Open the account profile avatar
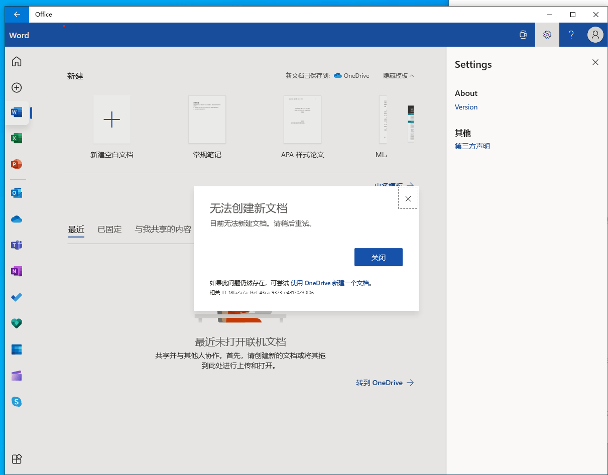The image size is (608, 475). [595, 35]
